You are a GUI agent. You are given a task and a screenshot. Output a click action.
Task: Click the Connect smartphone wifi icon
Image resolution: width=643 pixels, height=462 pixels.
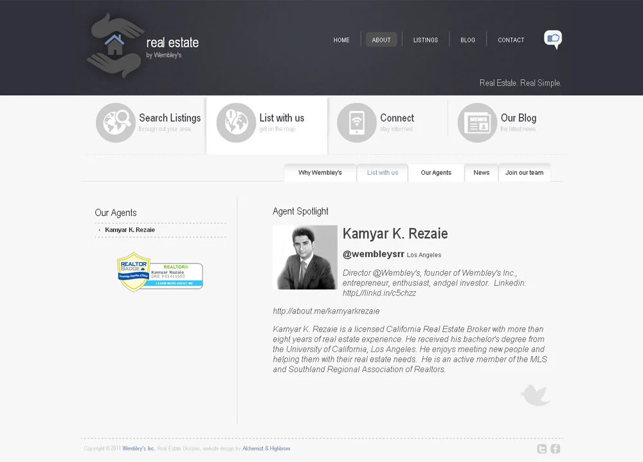(357, 123)
